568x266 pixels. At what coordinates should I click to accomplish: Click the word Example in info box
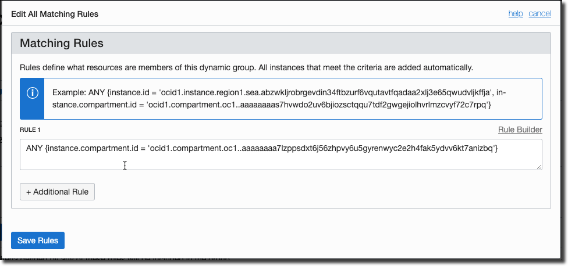69,92
